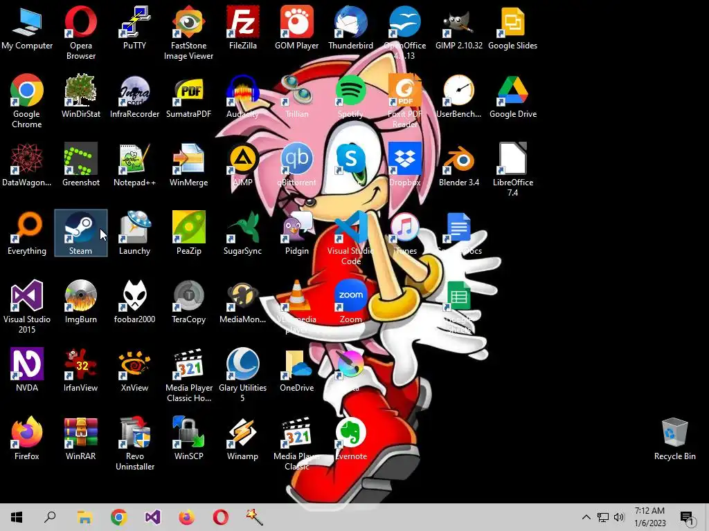The height and width of the screenshot is (531, 709).
Task: Select the Glary Utilities 5 icon
Action: pos(243,364)
